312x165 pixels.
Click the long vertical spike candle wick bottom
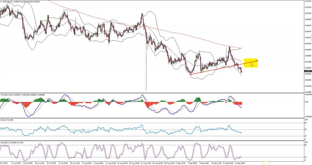click(147, 90)
